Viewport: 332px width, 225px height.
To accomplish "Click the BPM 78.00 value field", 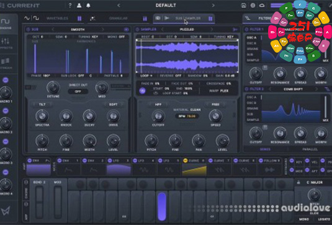I will point(187,116).
